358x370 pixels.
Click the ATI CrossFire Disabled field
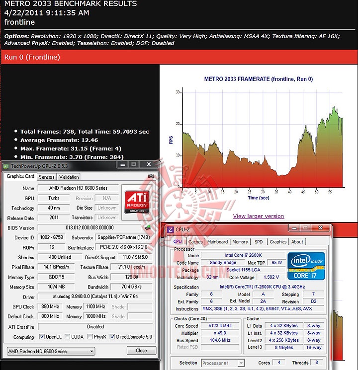tap(95, 327)
